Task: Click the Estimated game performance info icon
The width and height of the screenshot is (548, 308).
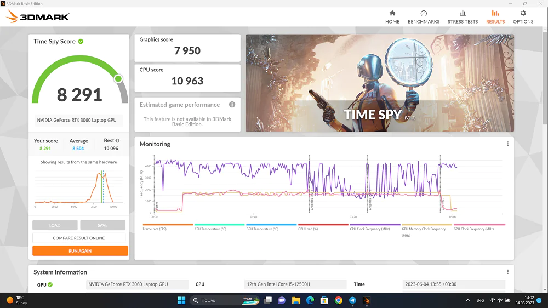Action: [232, 105]
